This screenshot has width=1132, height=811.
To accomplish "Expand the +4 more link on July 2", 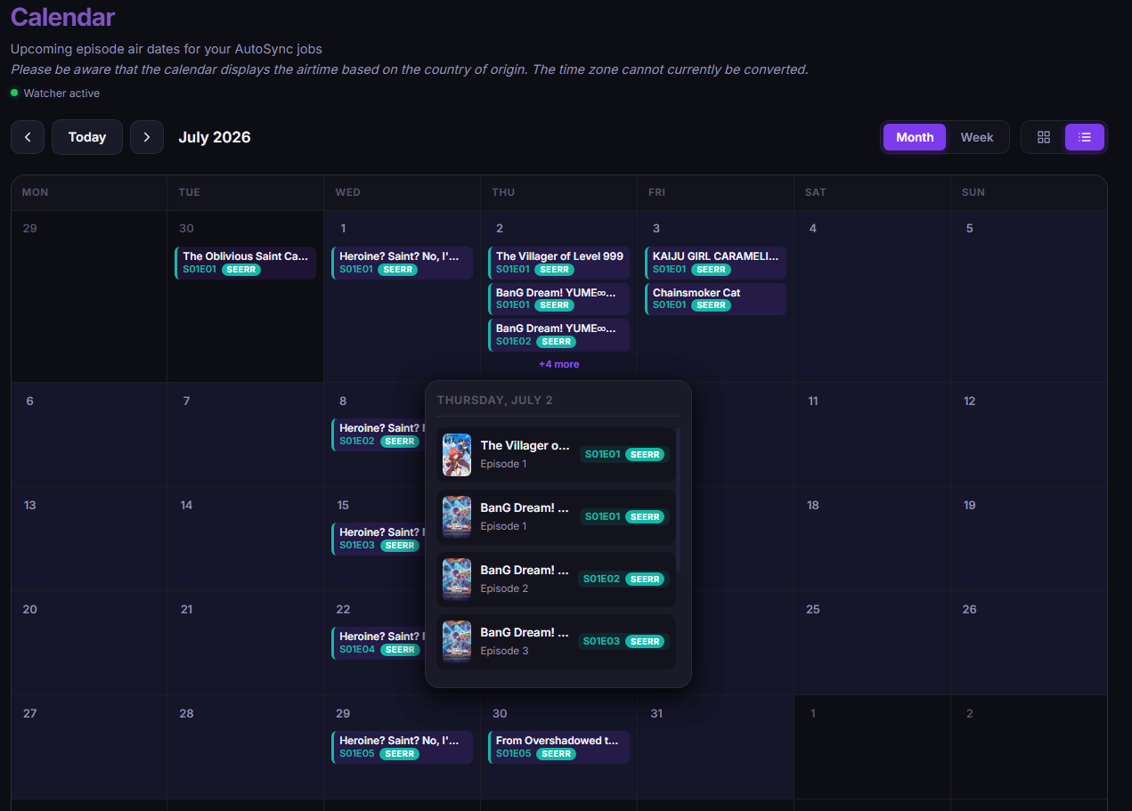I will coord(558,364).
